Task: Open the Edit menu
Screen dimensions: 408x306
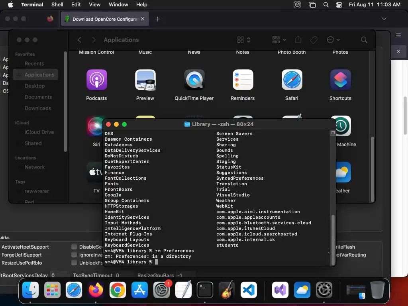Action: point(76,5)
